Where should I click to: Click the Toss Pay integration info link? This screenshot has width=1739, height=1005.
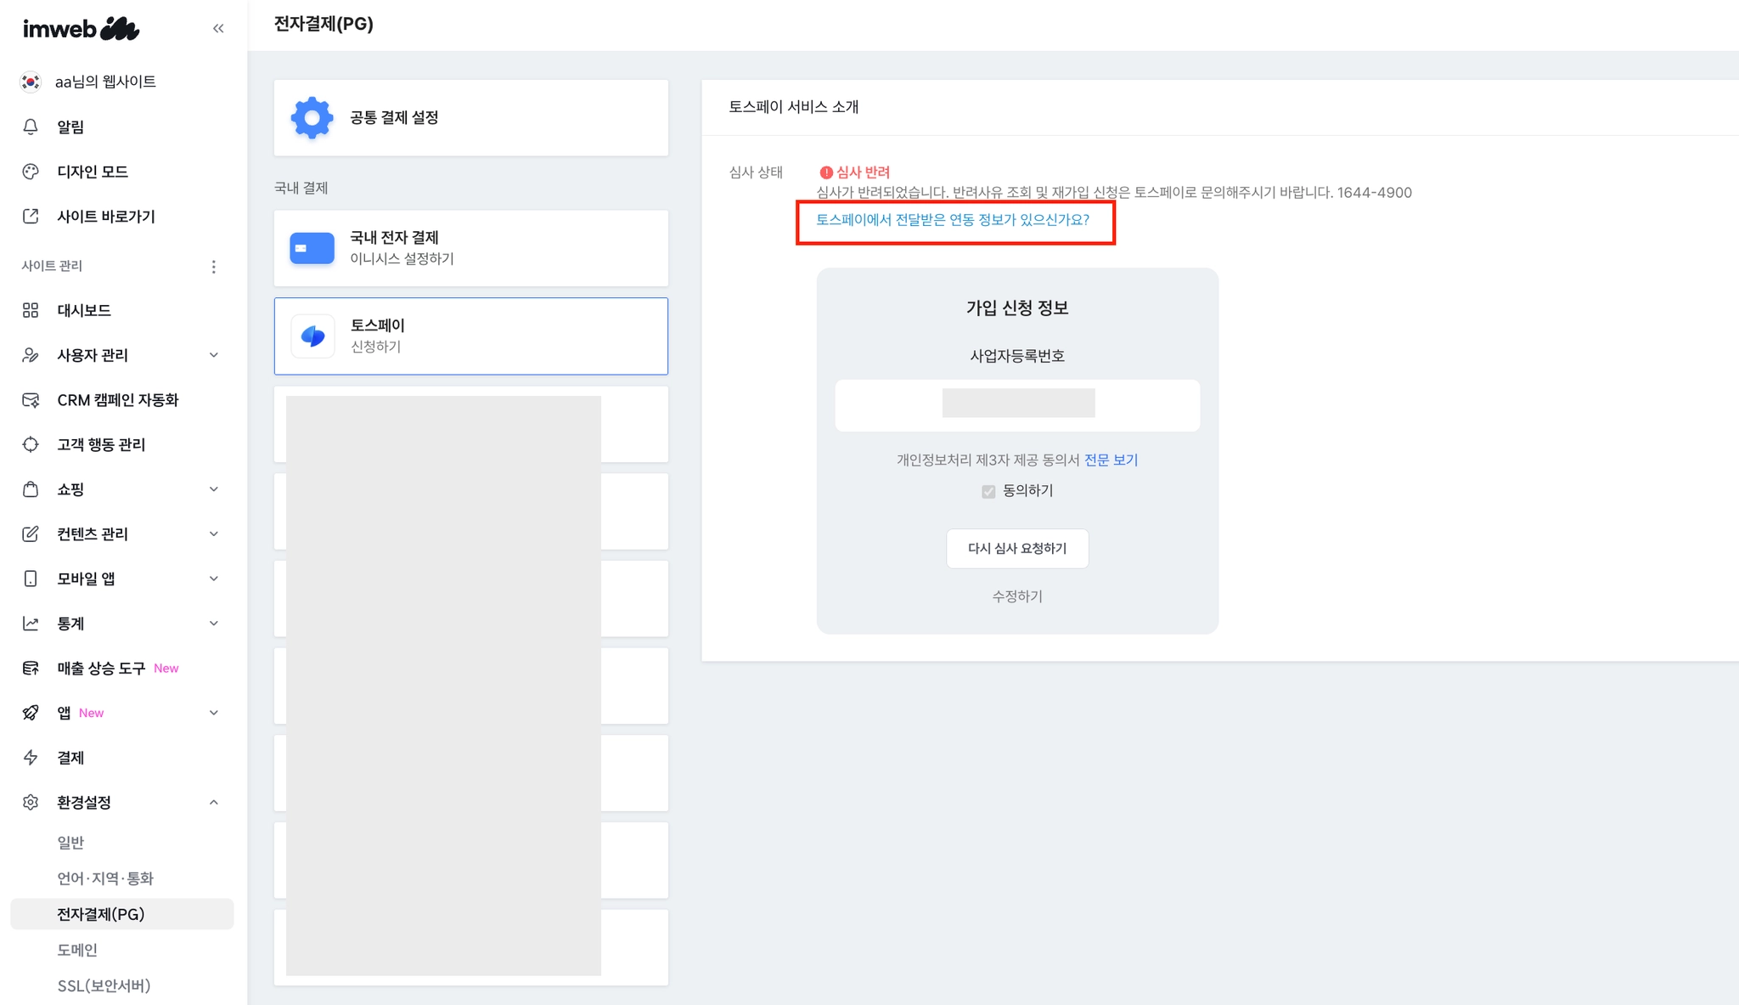coord(952,220)
